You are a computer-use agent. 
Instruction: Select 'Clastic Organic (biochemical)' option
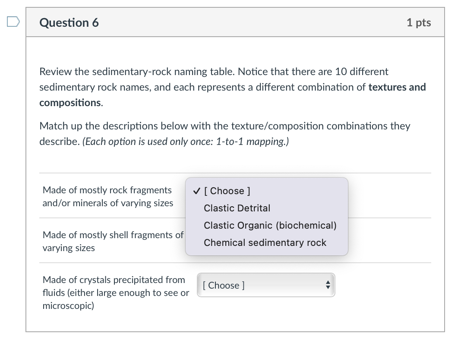click(x=270, y=225)
